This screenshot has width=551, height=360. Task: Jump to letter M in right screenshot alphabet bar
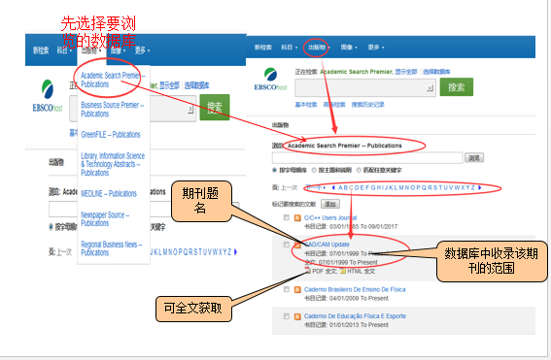pos(401,187)
